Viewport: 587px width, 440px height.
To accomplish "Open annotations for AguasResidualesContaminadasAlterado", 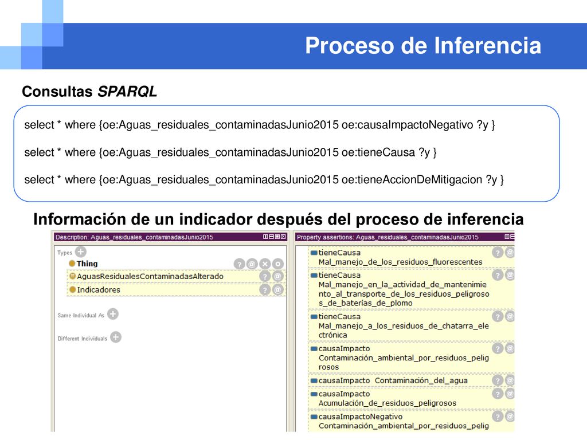I will tap(278, 277).
